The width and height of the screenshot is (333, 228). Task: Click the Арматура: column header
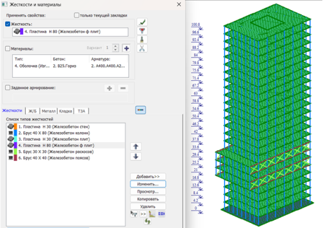click(101, 59)
